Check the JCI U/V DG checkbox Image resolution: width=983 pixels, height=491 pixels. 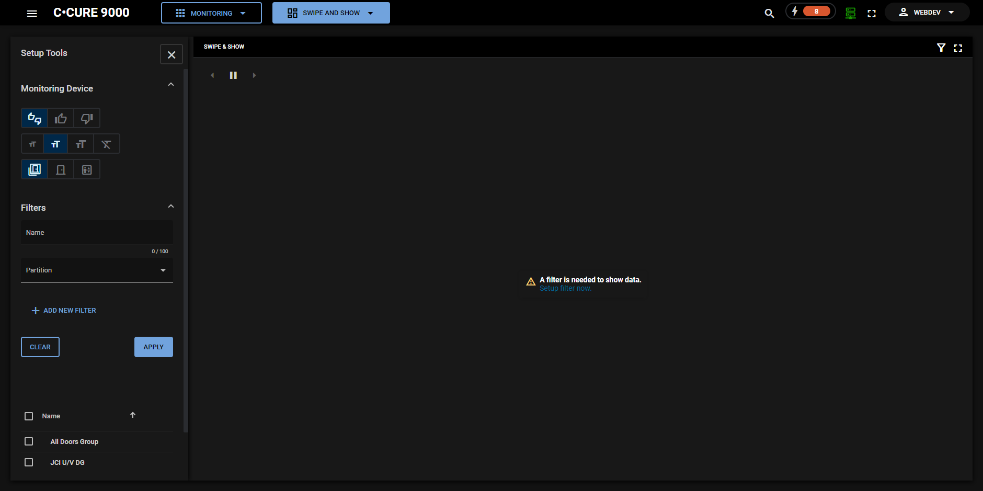[29, 462]
